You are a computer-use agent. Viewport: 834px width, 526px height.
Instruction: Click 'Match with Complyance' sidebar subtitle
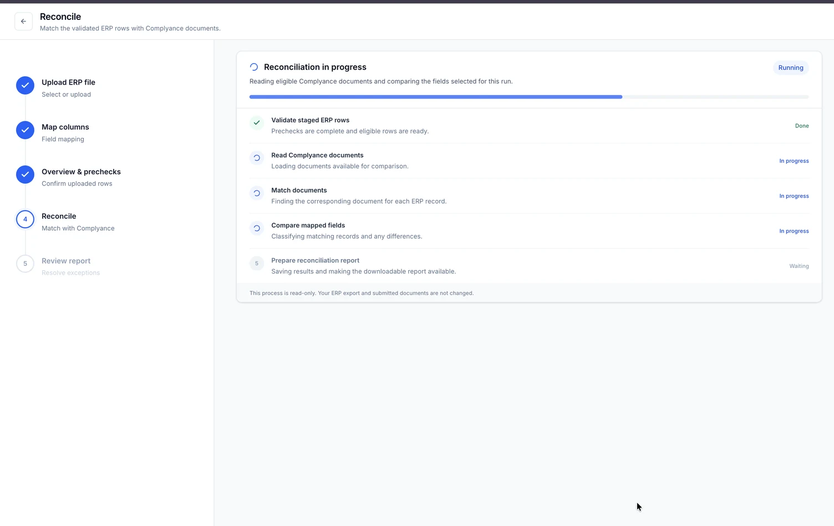tap(78, 228)
